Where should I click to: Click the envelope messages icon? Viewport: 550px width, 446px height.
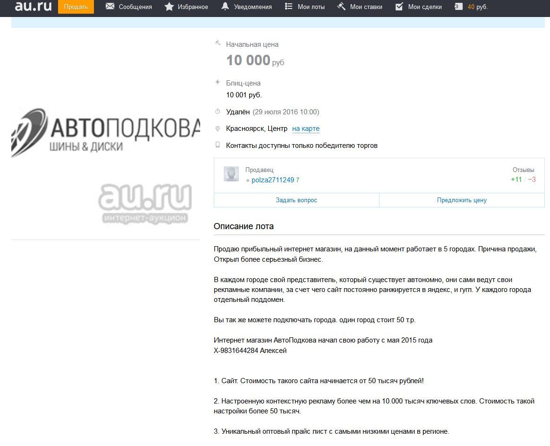110,6
